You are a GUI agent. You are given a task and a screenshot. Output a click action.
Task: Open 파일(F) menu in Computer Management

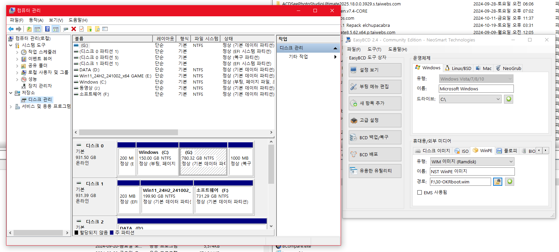pyautogui.click(x=17, y=20)
